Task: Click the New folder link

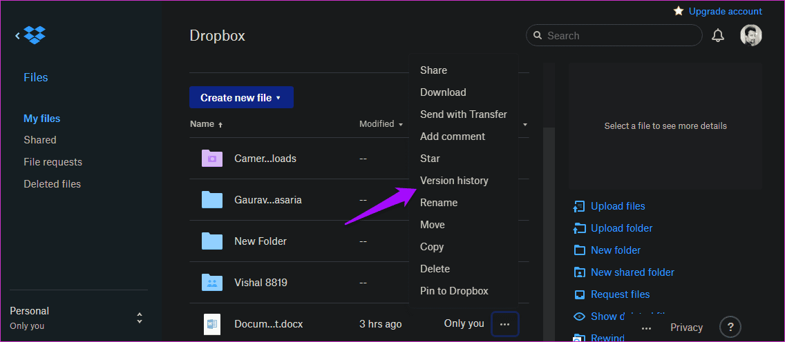Action: point(616,250)
